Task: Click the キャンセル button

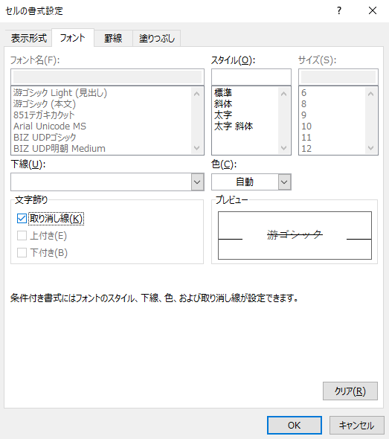Action: [356, 426]
